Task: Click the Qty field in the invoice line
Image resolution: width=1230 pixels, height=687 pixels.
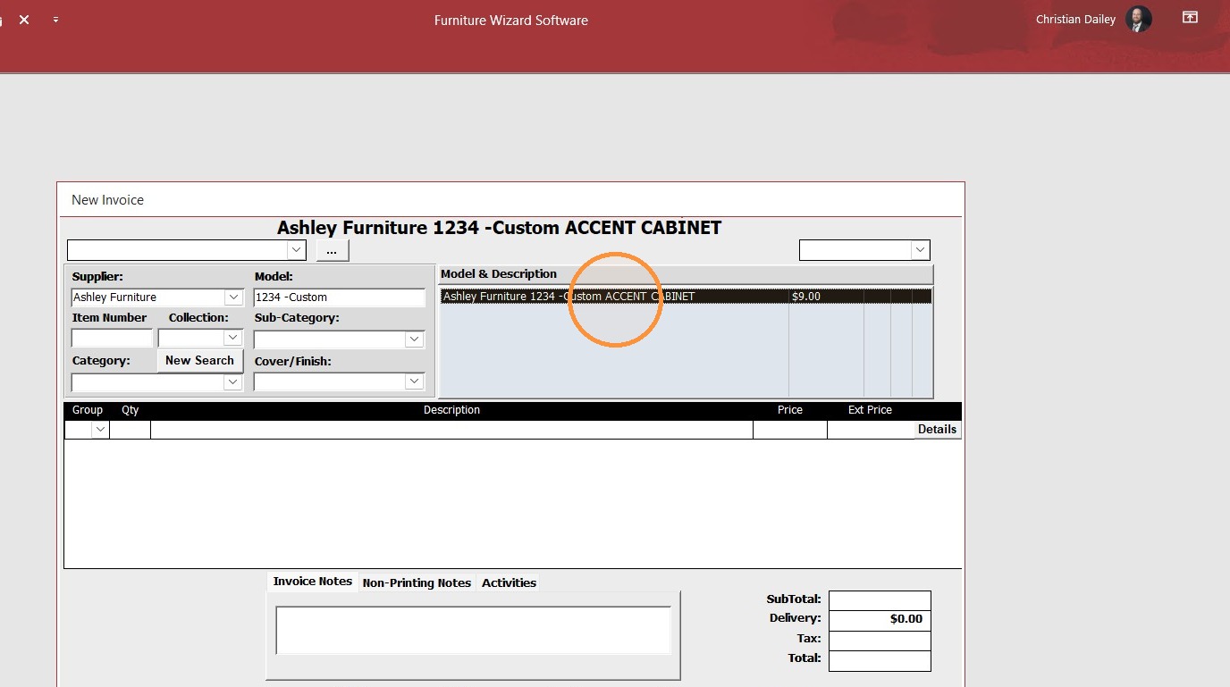Action: coord(130,430)
